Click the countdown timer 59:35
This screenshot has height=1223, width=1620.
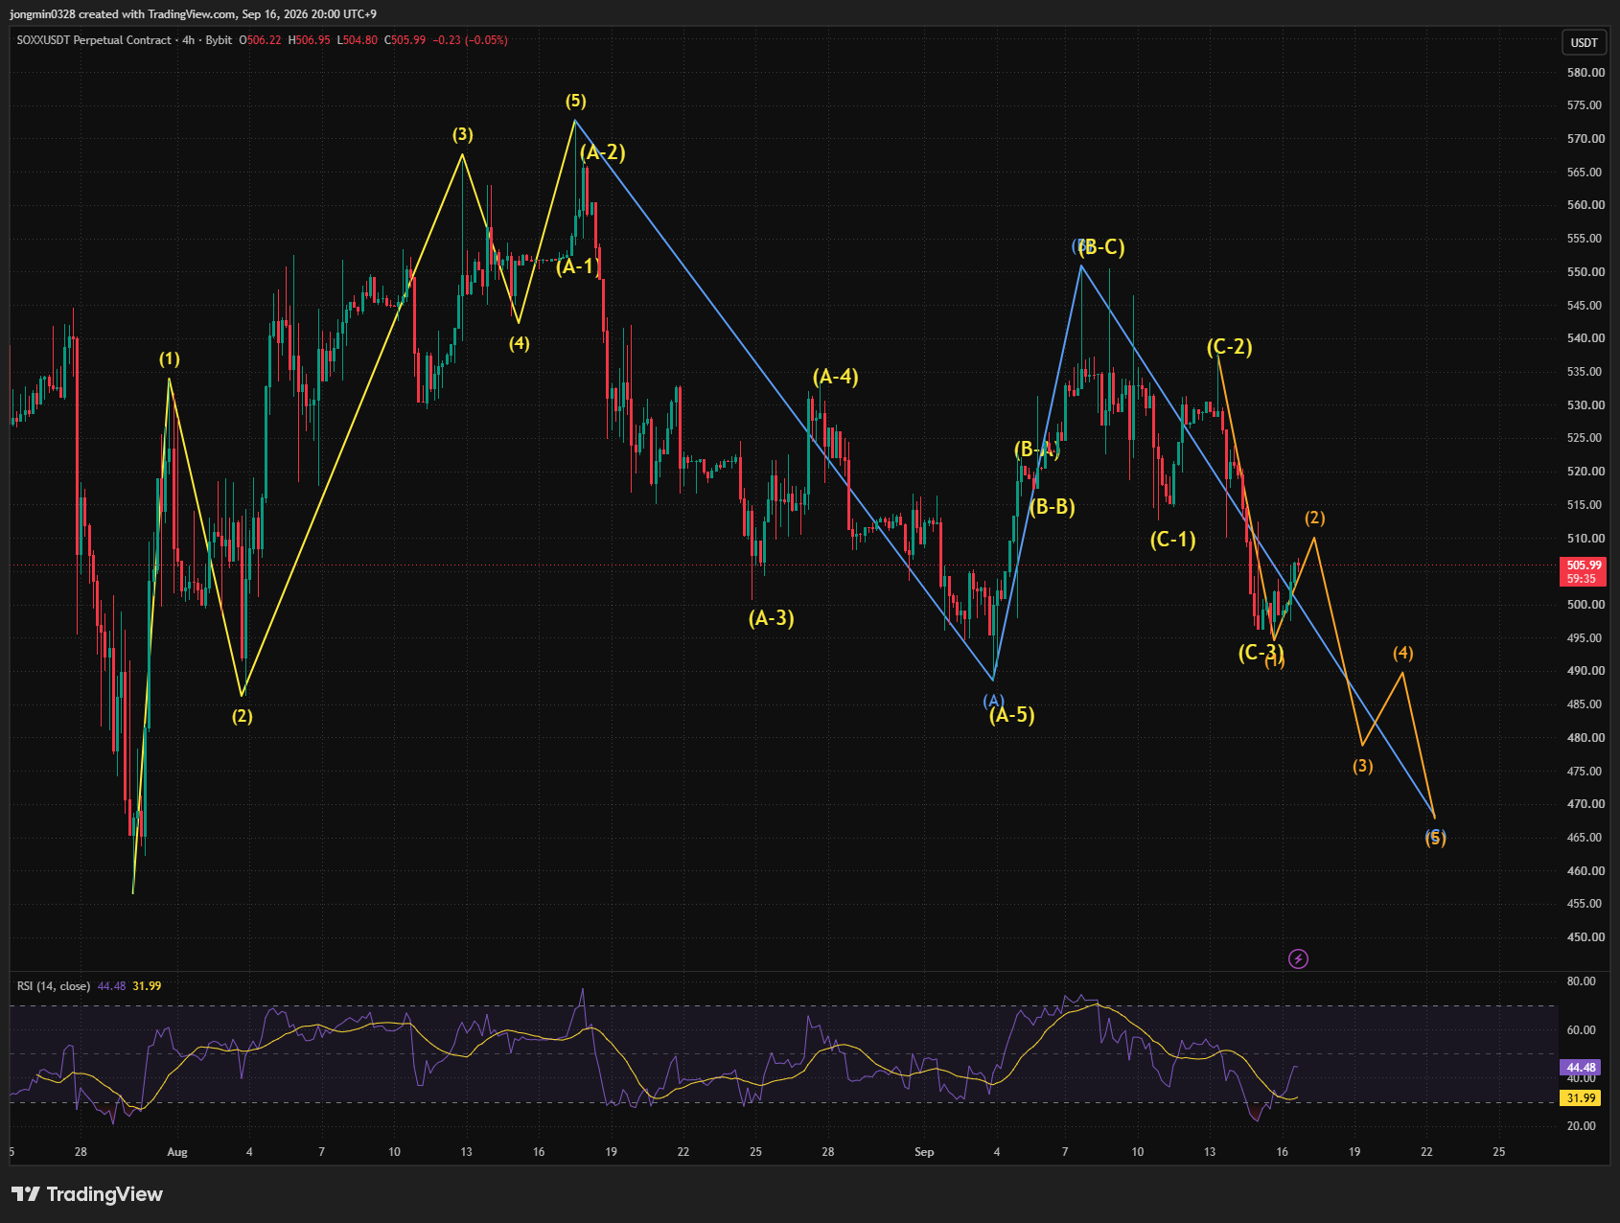pos(1582,579)
